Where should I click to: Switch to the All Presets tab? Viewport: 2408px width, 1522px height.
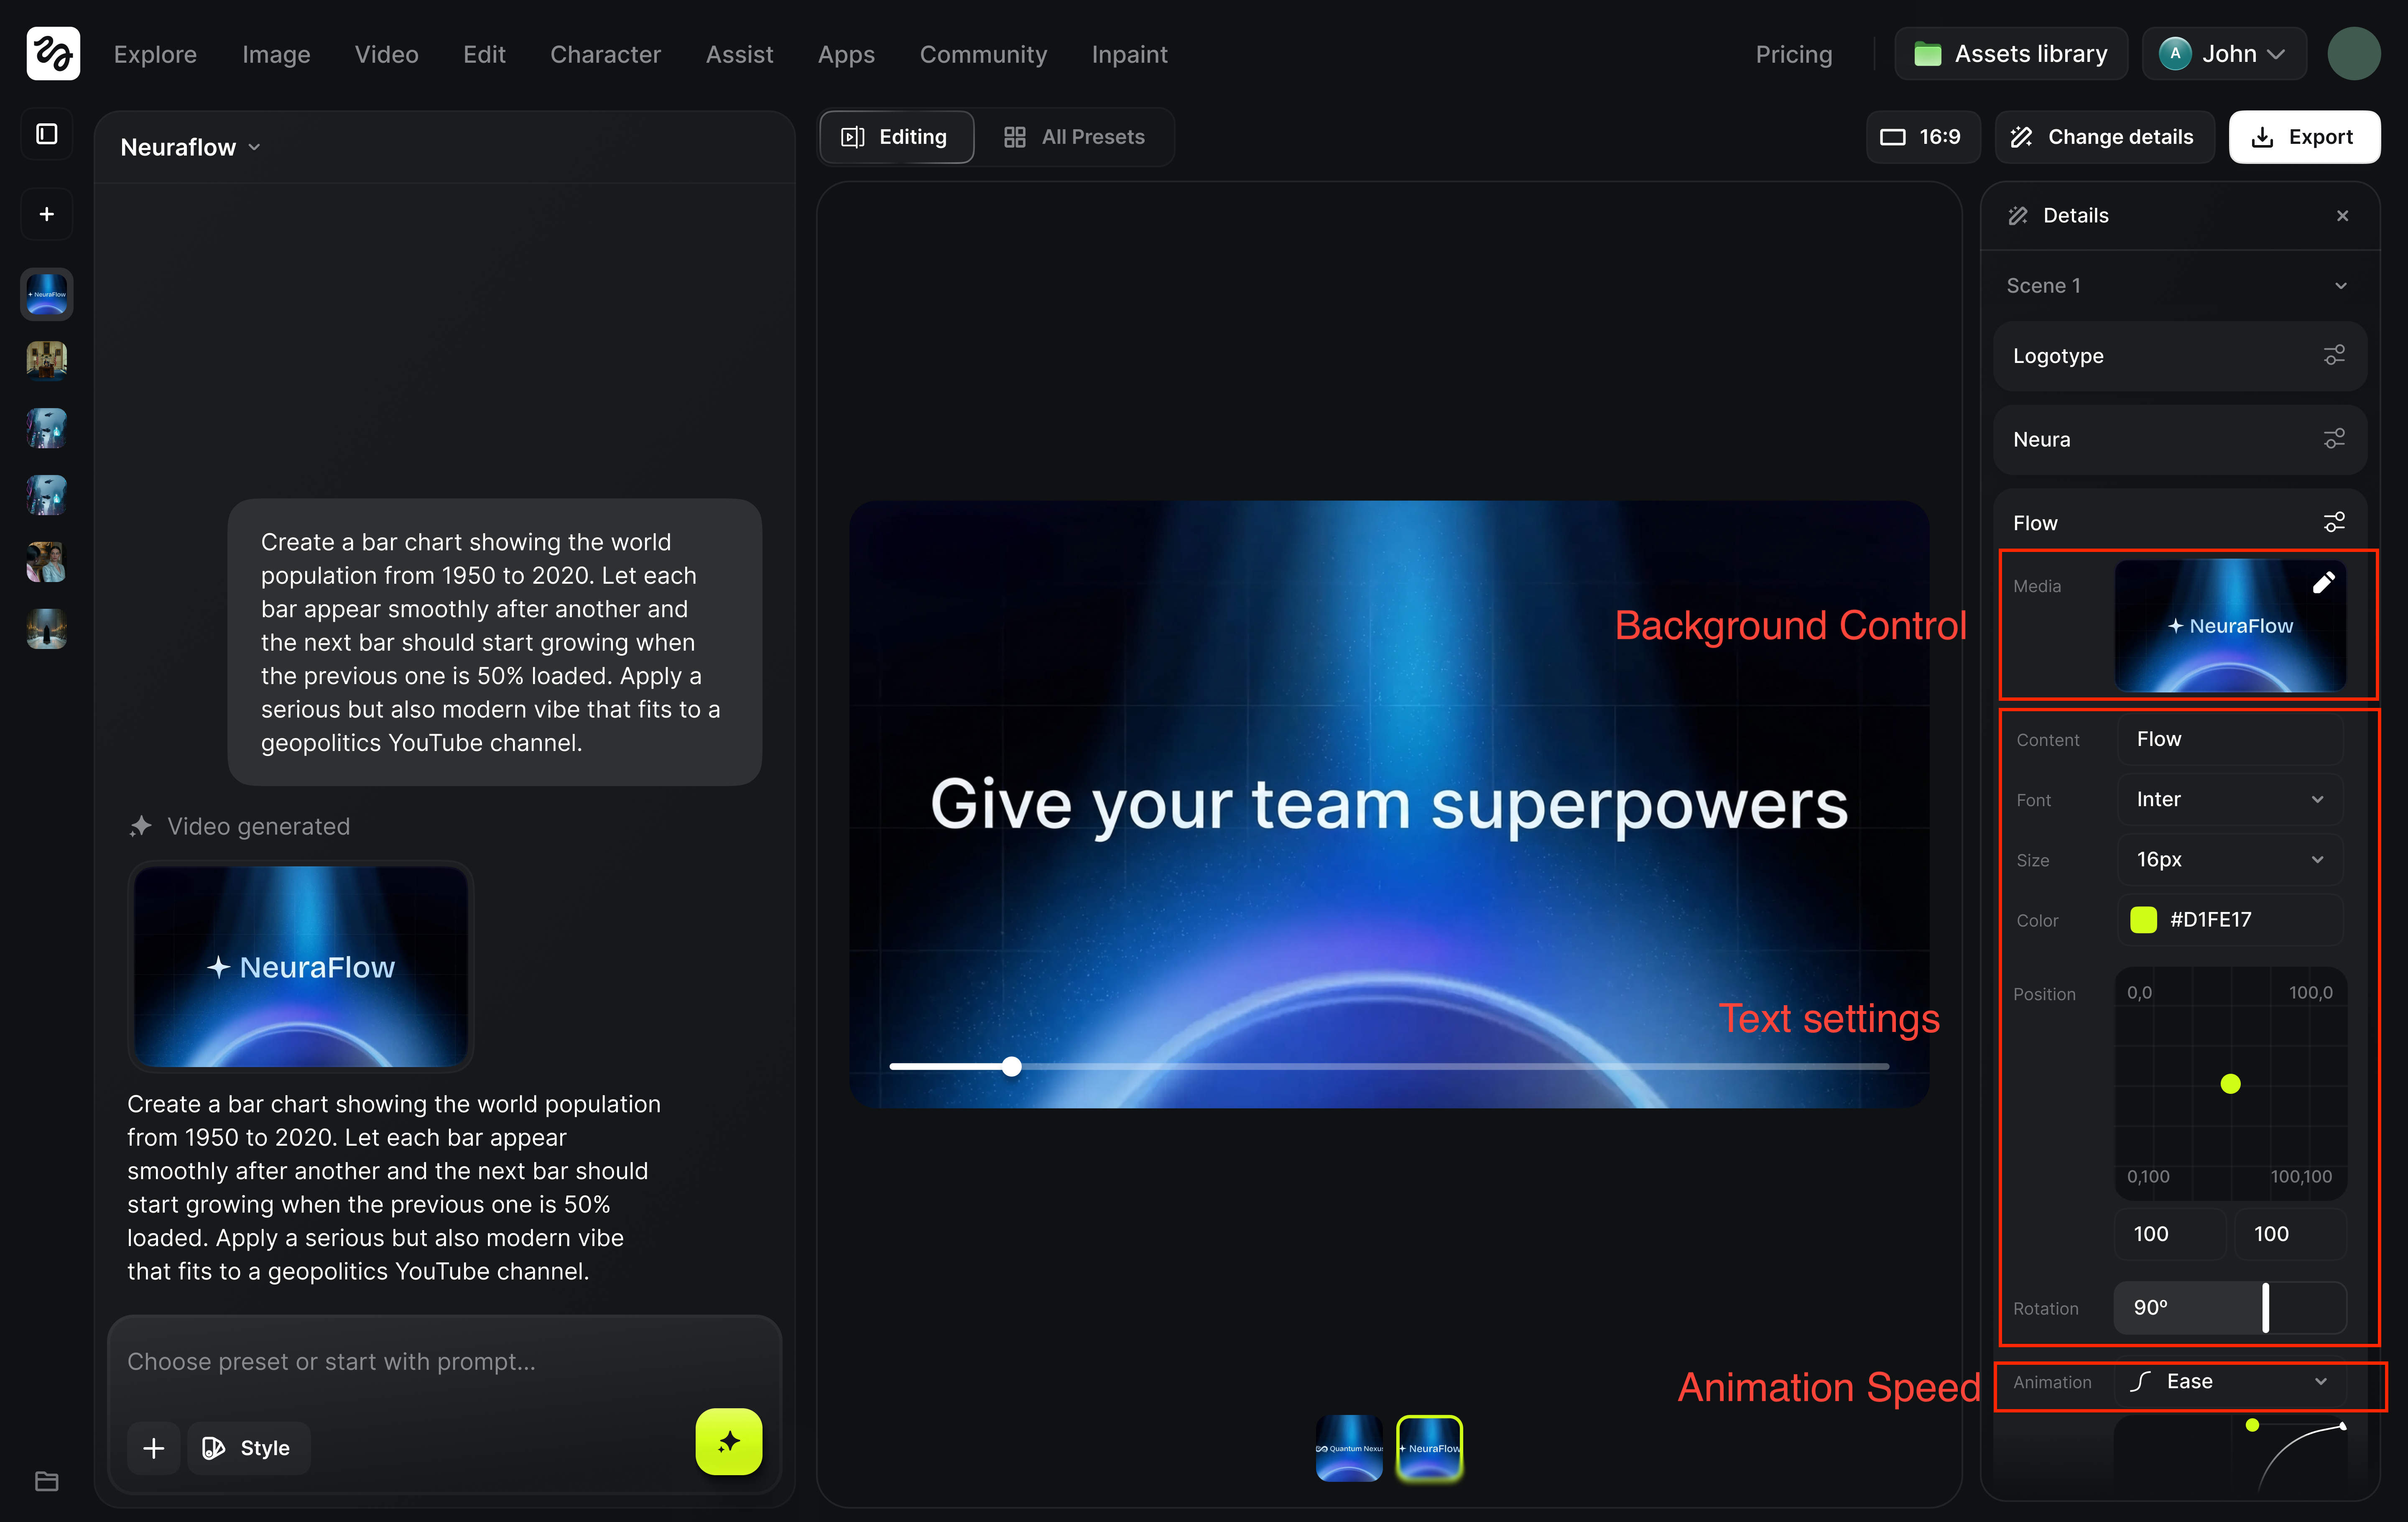pyautogui.click(x=1075, y=137)
